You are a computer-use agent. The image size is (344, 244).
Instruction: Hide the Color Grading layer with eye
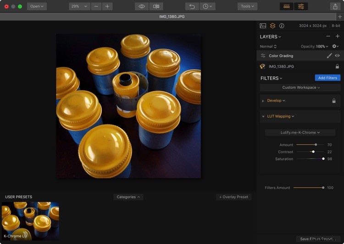(337, 56)
